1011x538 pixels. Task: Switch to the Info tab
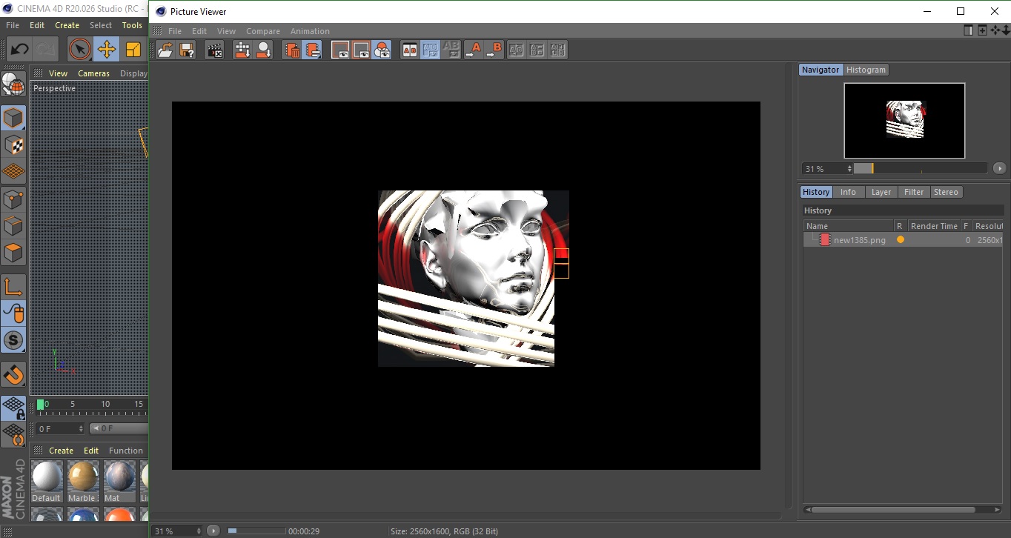[848, 192]
